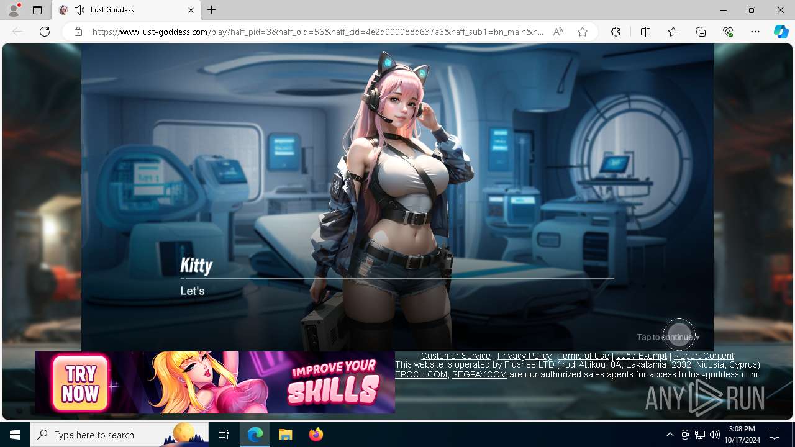Viewport: 795px width, 447px height.
Task: Open the notification center
Action: (775, 435)
